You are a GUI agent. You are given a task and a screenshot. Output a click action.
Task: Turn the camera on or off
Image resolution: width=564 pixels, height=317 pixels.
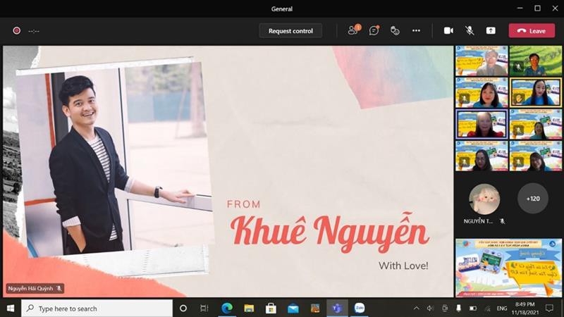tap(448, 30)
